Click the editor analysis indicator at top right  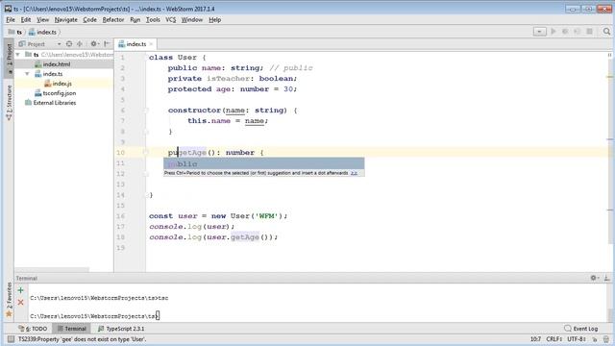point(609,55)
